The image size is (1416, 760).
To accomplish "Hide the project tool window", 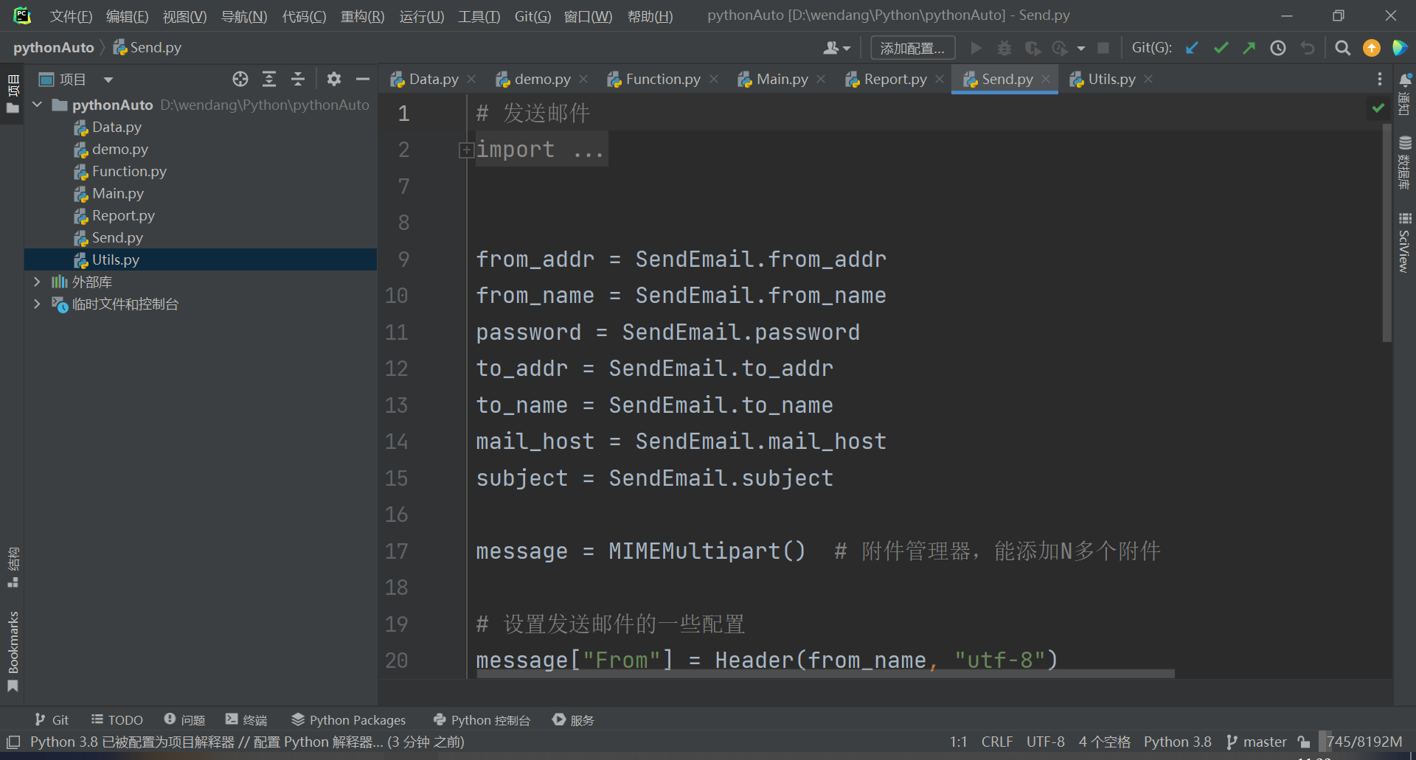I will pos(363,79).
